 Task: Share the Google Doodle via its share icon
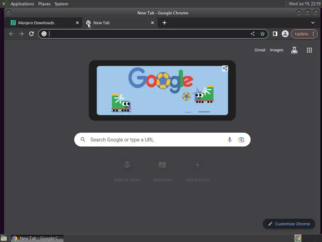[x=225, y=68]
